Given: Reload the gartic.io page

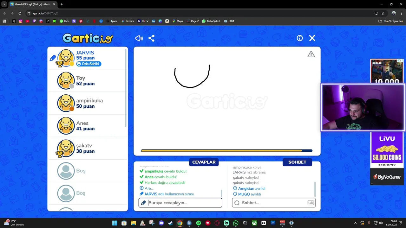Looking at the screenshot, I should tap(20, 13).
